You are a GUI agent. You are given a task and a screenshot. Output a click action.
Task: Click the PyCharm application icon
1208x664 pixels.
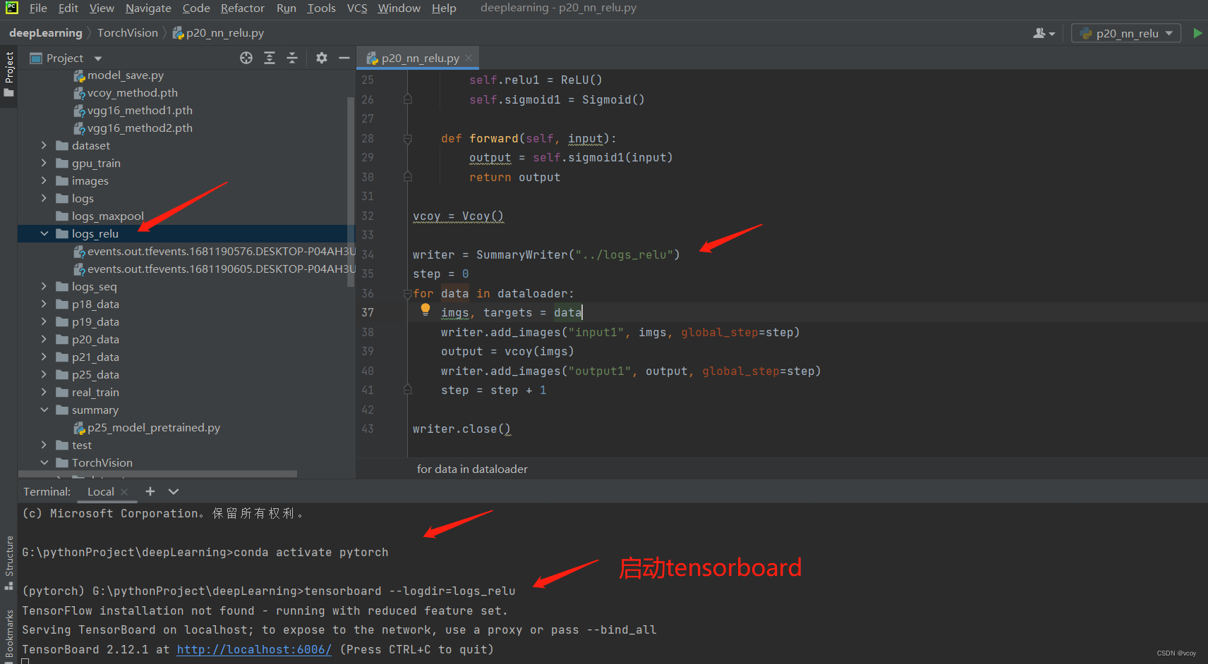12,8
